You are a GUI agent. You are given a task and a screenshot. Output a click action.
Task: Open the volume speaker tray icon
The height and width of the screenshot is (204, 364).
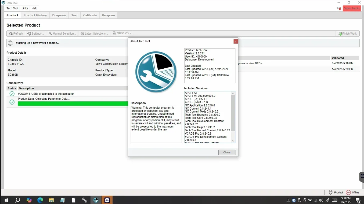point(321,200)
